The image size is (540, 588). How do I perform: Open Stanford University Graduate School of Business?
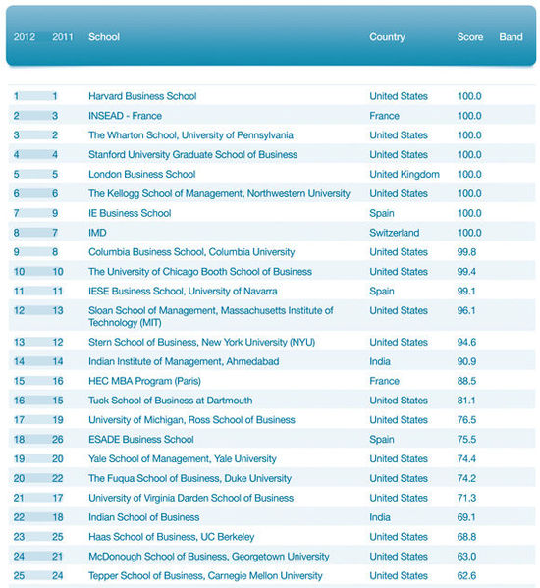click(x=192, y=155)
